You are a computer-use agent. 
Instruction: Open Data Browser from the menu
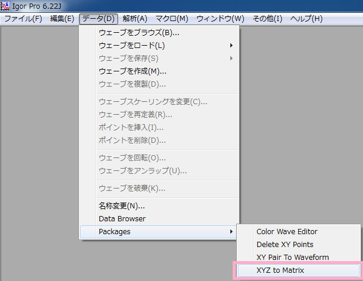pyautogui.click(x=159, y=218)
